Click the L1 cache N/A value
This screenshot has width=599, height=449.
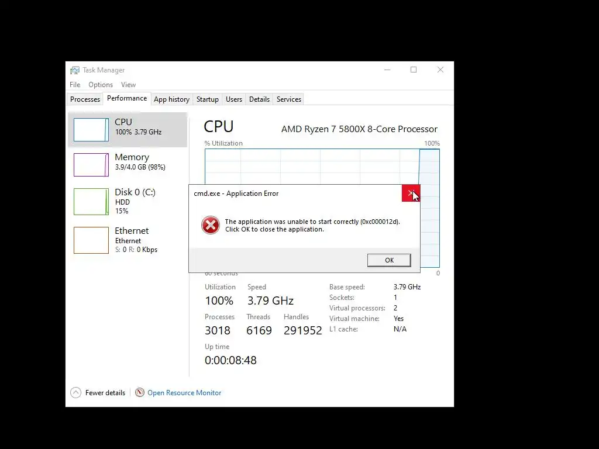pyautogui.click(x=400, y=329)
